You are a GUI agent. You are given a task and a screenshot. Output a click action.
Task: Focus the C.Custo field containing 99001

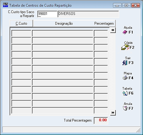(47, 14)
